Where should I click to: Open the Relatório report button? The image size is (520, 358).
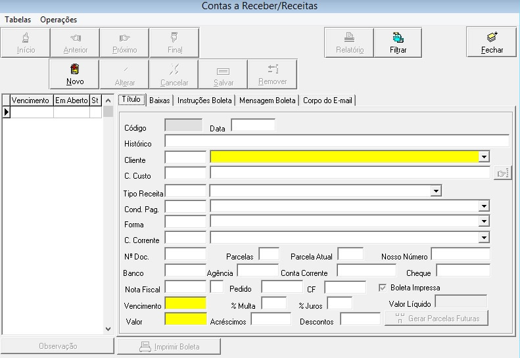350,43
